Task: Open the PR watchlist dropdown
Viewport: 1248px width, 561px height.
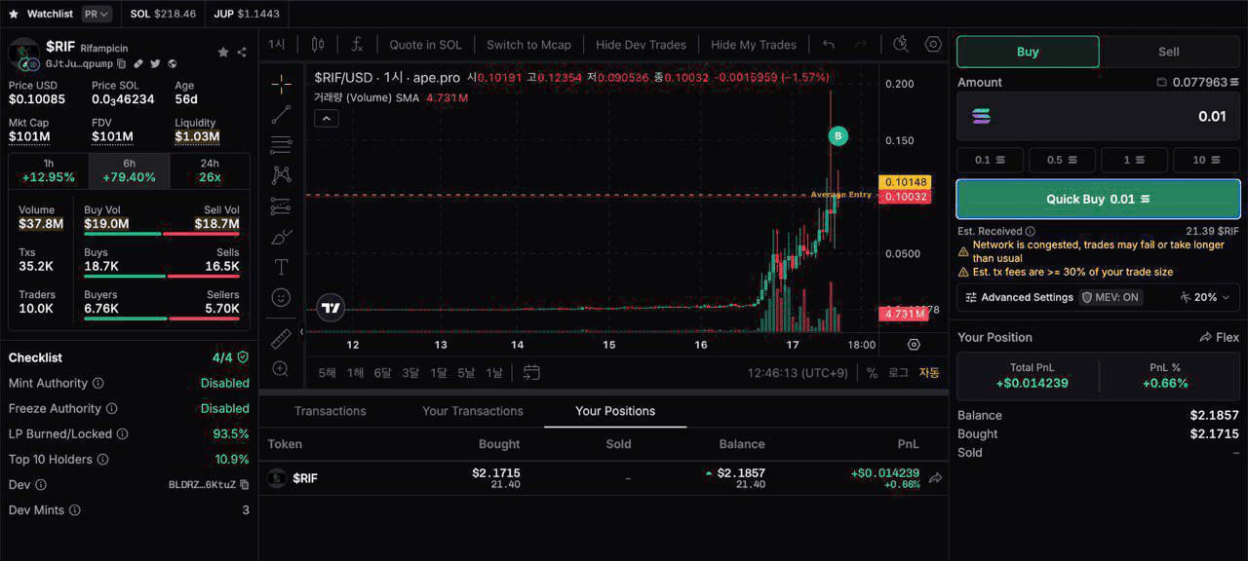Action: click(x=97, y=14)
